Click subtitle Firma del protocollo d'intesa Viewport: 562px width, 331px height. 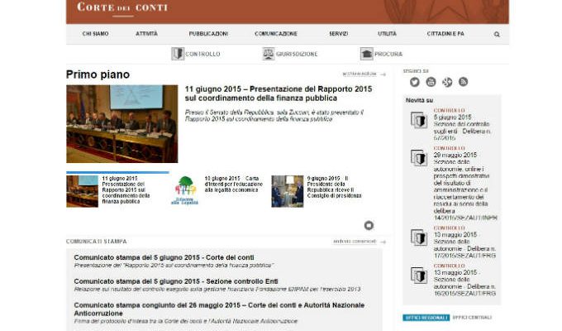(186, 321)
